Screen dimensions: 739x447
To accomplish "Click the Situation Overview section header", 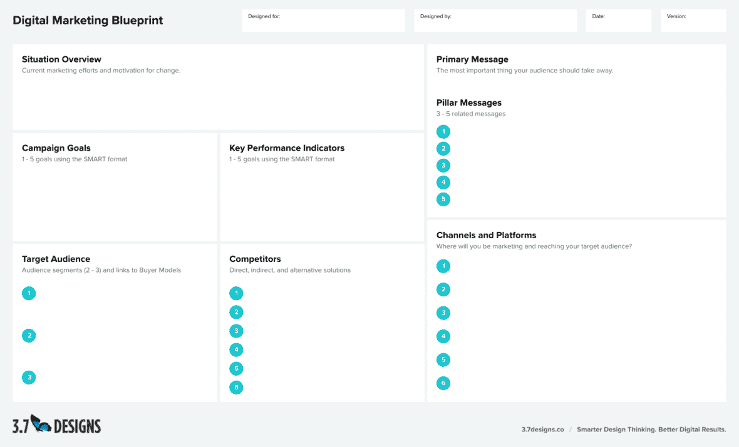I will point(61,59).
